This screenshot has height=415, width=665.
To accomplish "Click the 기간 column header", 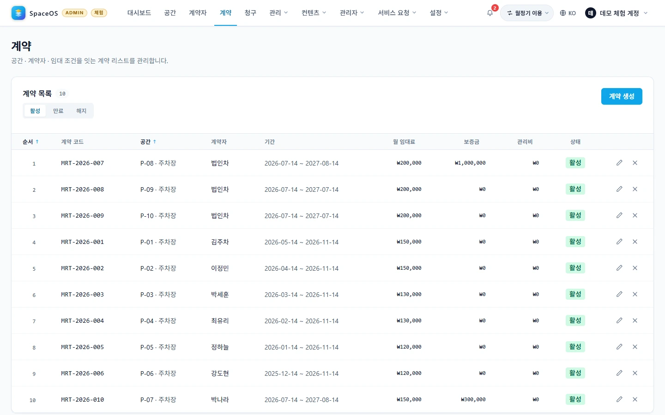I will pyautogui.click(x=270, y=142).
